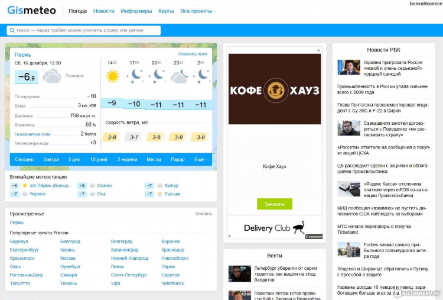This screenshot has height=300, width=443.
Task: Click the −9 temperature at 14:00
Action: point(112,103)
